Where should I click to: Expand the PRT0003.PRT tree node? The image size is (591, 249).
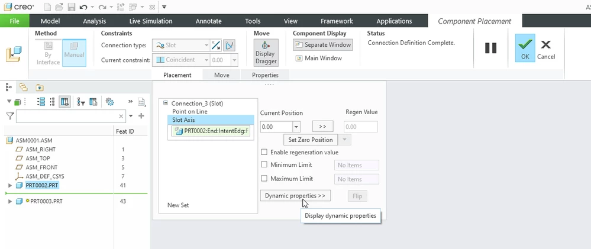(10, 202)
